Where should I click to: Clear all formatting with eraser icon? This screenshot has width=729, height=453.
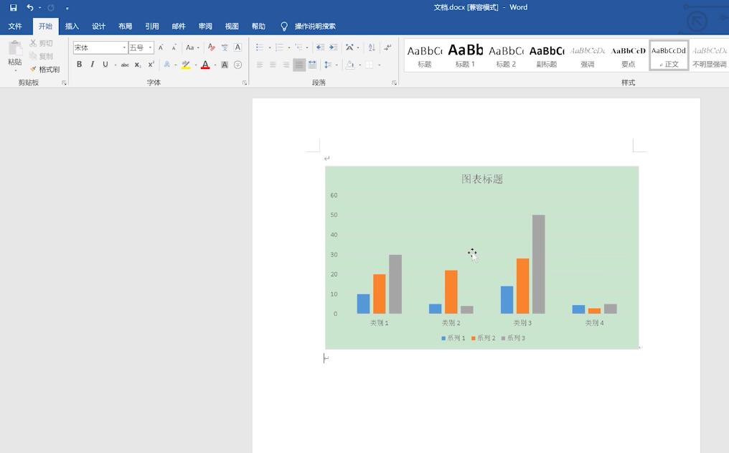212,47
